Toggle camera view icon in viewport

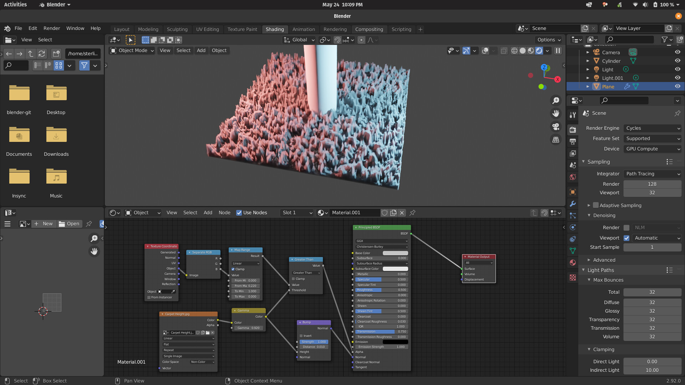555,127
